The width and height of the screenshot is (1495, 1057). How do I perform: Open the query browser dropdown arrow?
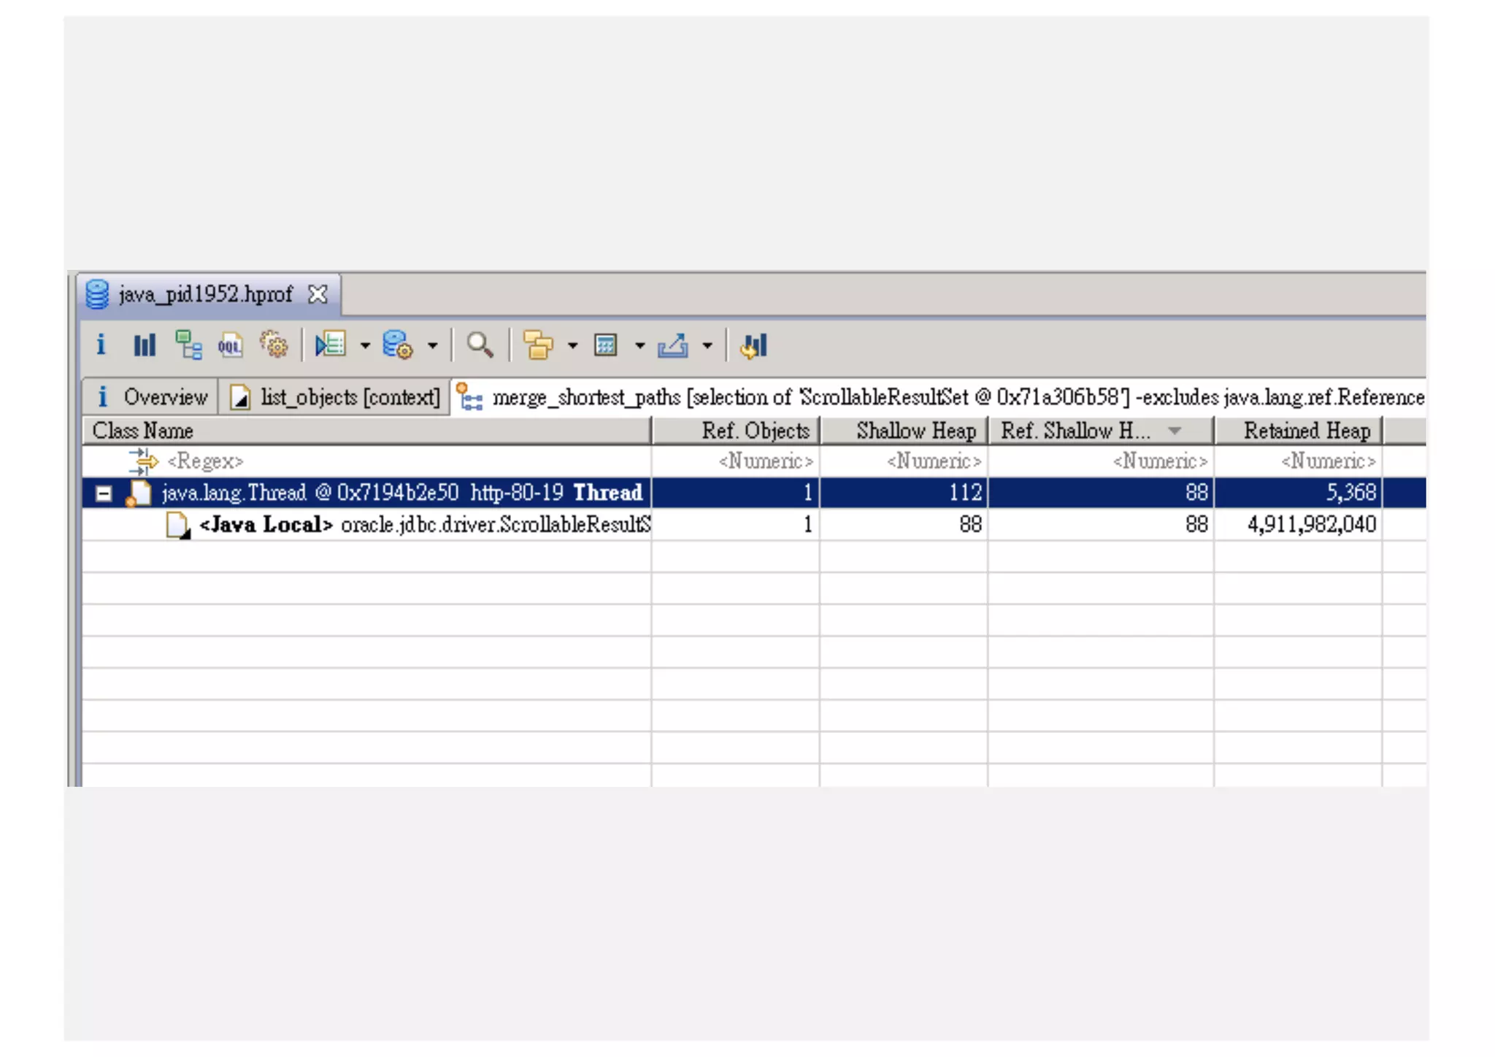coord(432,346)
